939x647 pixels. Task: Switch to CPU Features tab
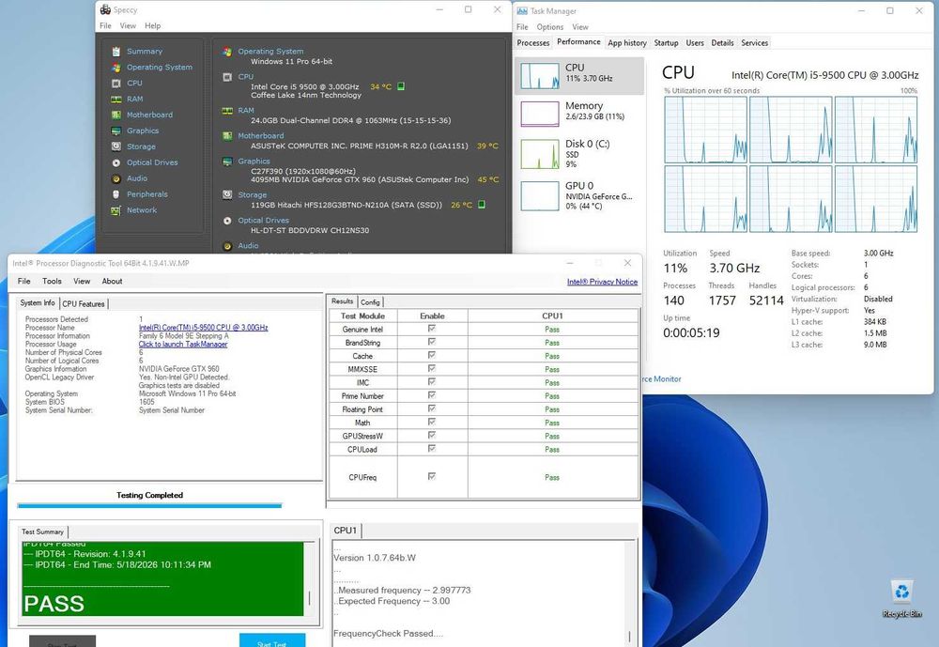click(x=84, y=303)
